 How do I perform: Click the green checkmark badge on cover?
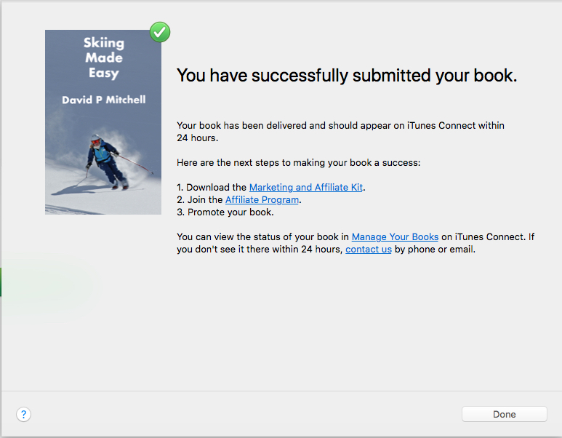[x=160, y=32]
